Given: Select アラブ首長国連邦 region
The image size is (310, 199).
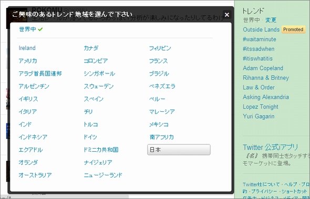Looking at the screenshot, I should pyautogui.click(x=40, y=74).
